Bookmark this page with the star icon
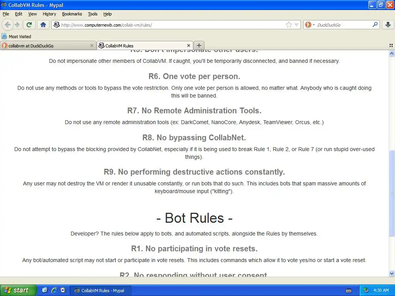The width and height of the screenshot is (395, 296). (289, 25)
